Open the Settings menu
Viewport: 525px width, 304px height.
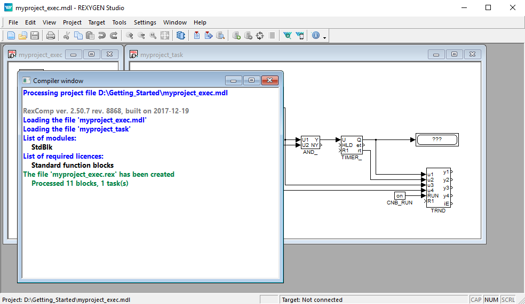click(145, 22)
